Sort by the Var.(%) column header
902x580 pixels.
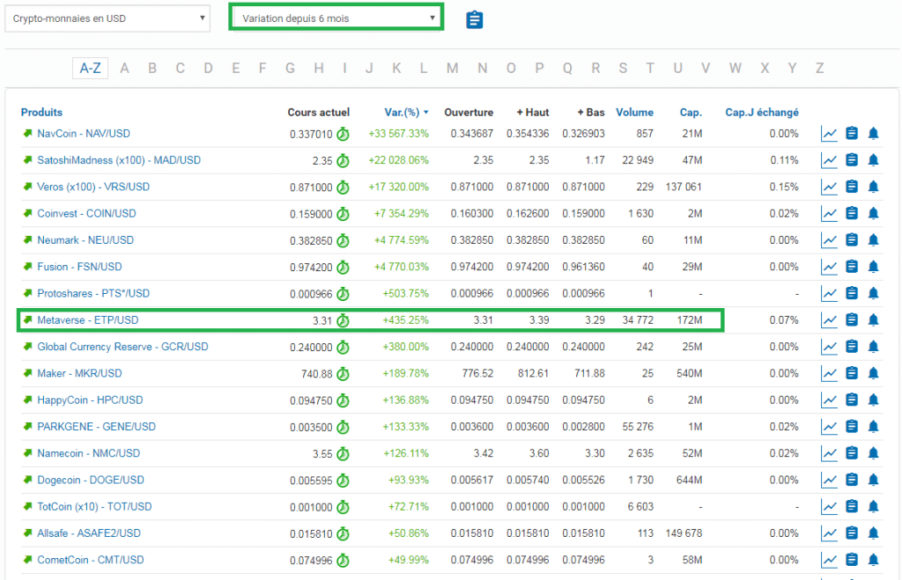(x=405, y=113)
